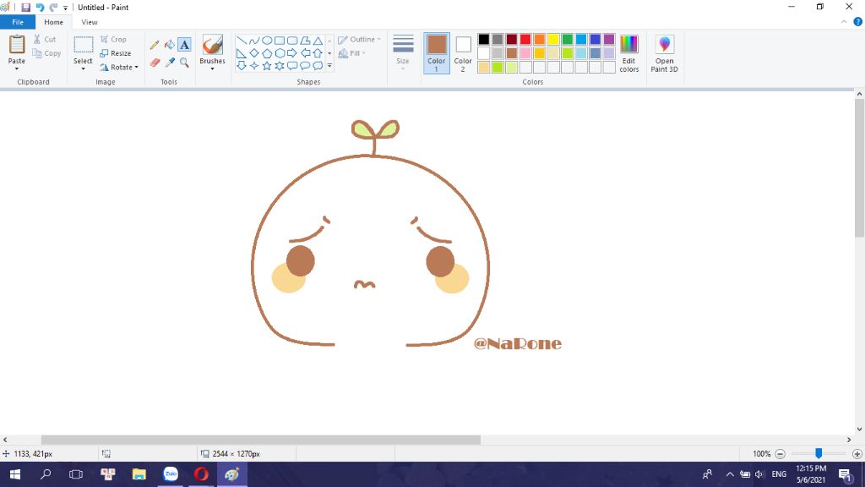Click the zoom in plus button
Image resolution: width=865 pixels, height=487 pixels.
pos(857,454)
